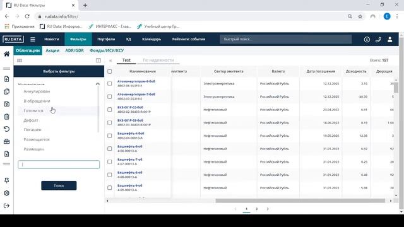Click the pin sidebar icon

click(x=7, y=180)
